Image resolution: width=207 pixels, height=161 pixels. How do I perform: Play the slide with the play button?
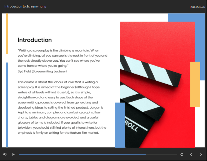click(x=13, y=154)
